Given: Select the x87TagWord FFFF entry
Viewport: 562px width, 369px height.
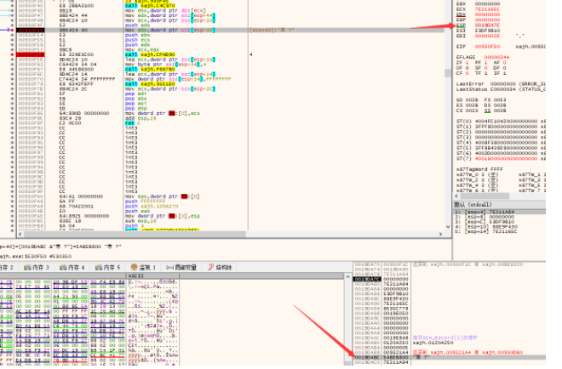Looking at the screenshot, I should 479,169.
